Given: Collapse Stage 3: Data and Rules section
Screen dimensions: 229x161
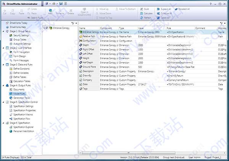Looking at the screenshot, I should pos(3,65).
